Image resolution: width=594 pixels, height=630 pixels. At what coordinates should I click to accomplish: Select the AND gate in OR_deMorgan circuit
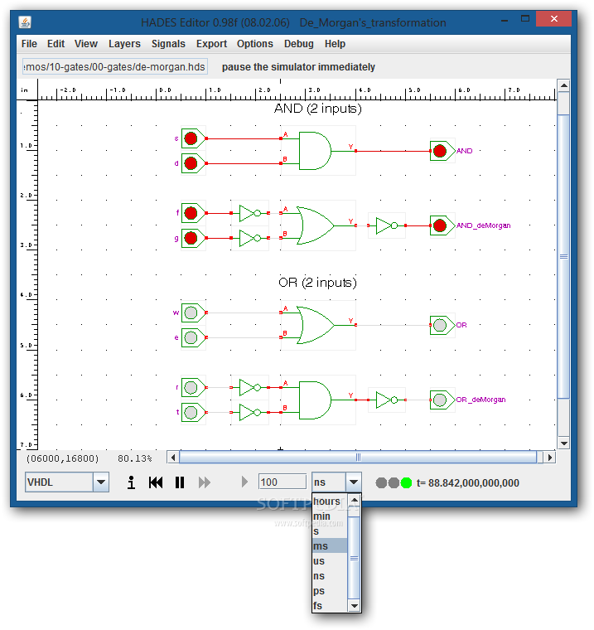(316, 400)
